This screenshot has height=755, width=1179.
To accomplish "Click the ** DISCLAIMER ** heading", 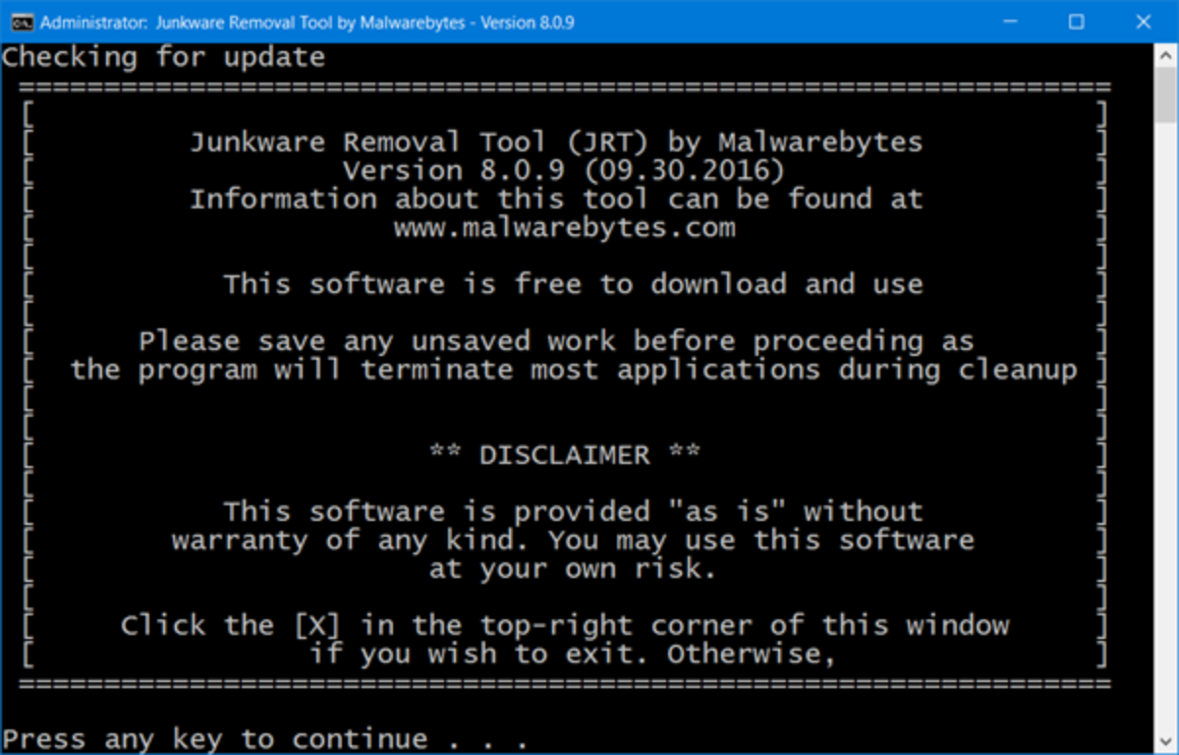I will click(x=564, y=455).
